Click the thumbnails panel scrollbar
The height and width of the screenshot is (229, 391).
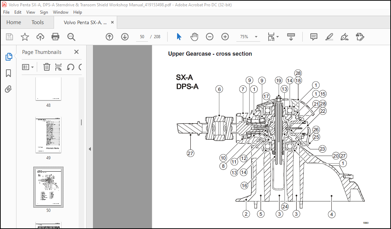click(81, 122)
